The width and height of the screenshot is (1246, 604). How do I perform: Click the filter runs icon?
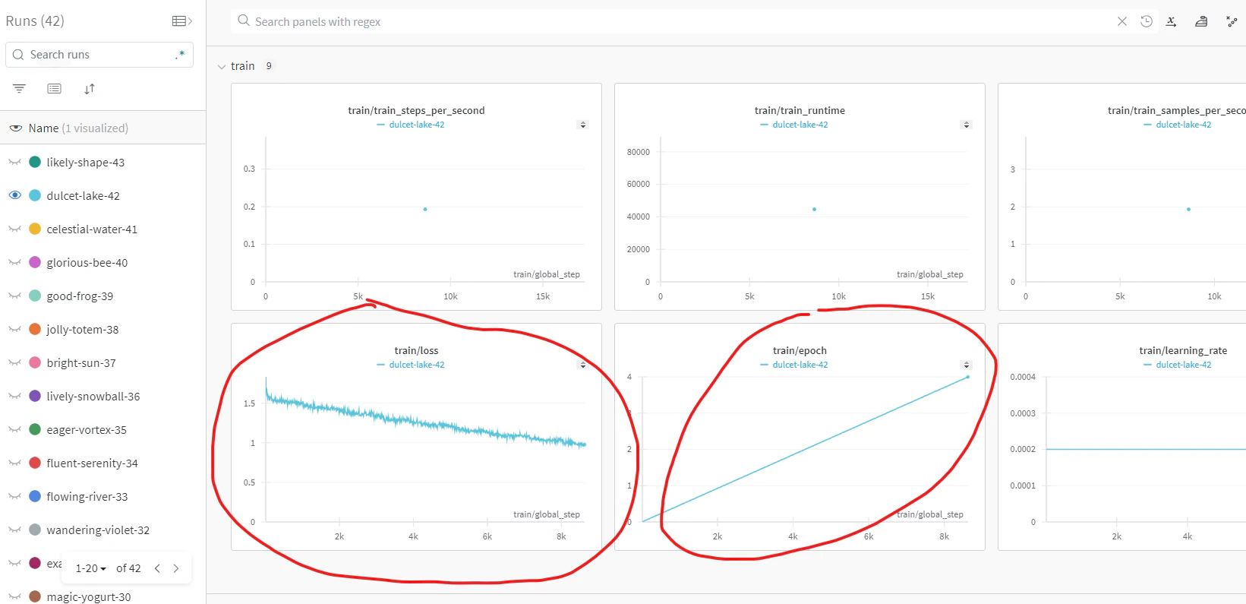19,89
